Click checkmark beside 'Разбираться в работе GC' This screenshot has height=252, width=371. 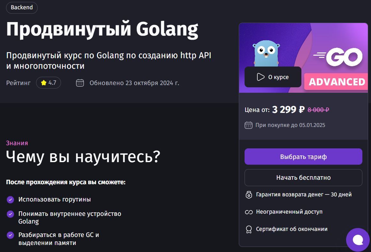point(10,235)
